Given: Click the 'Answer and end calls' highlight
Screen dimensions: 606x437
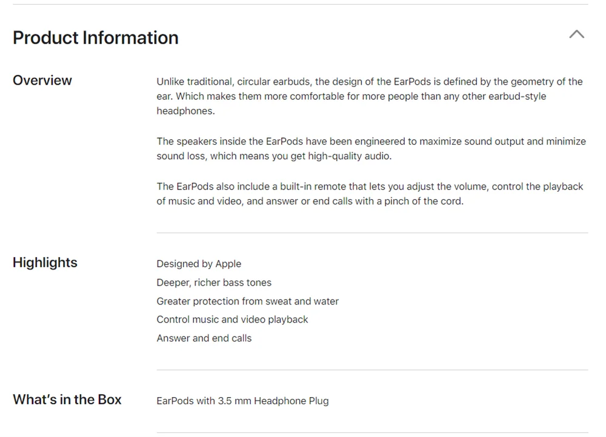Looking at the screenshot, I should (x=204, y=338).
